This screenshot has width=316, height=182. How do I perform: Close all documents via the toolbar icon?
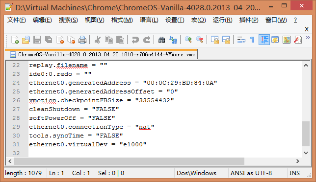[x=71, y=40]
